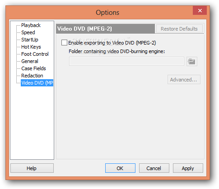
Task: Select General in the category list
Action: (x=30, y=61)
